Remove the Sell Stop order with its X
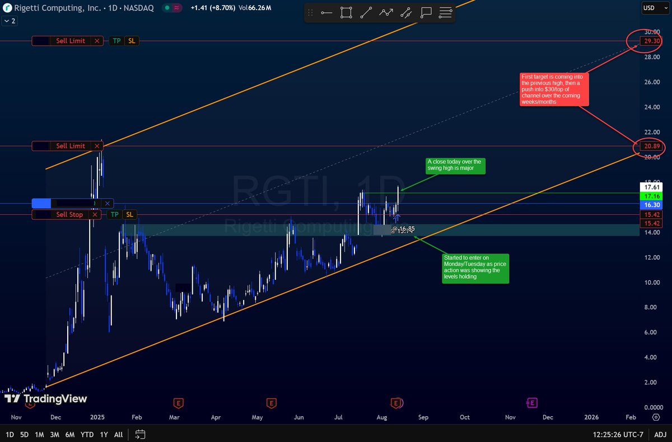This screenshot has height=442, width=672. pyautogui.click(x=95, y=214)
